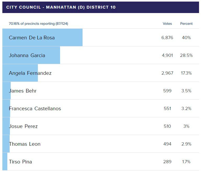
Task: Click the precincts reporting percentage text
Action: [x=38, y=24]
